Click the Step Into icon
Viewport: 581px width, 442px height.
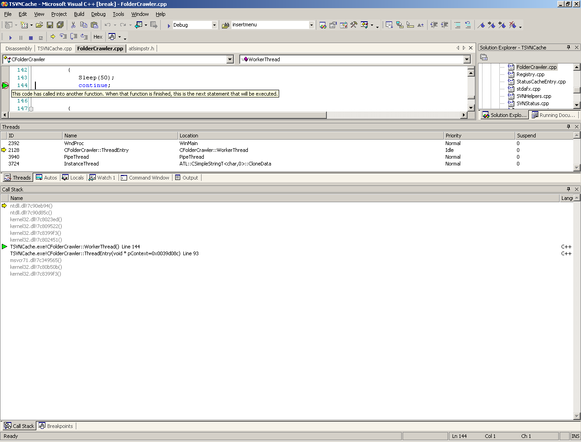[x=63, y=37]
